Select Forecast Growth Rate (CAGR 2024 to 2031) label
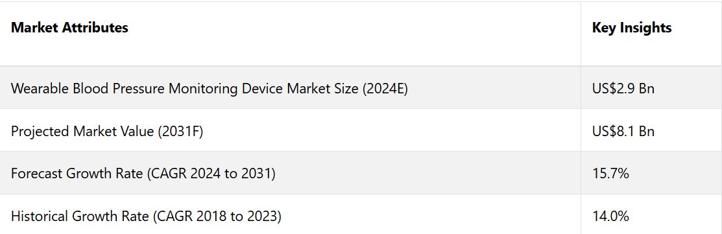Viewport: 722px width, 234px height. [143, 174]
